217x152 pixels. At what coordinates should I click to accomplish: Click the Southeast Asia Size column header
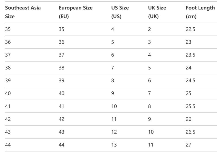(x=23, y=12)
